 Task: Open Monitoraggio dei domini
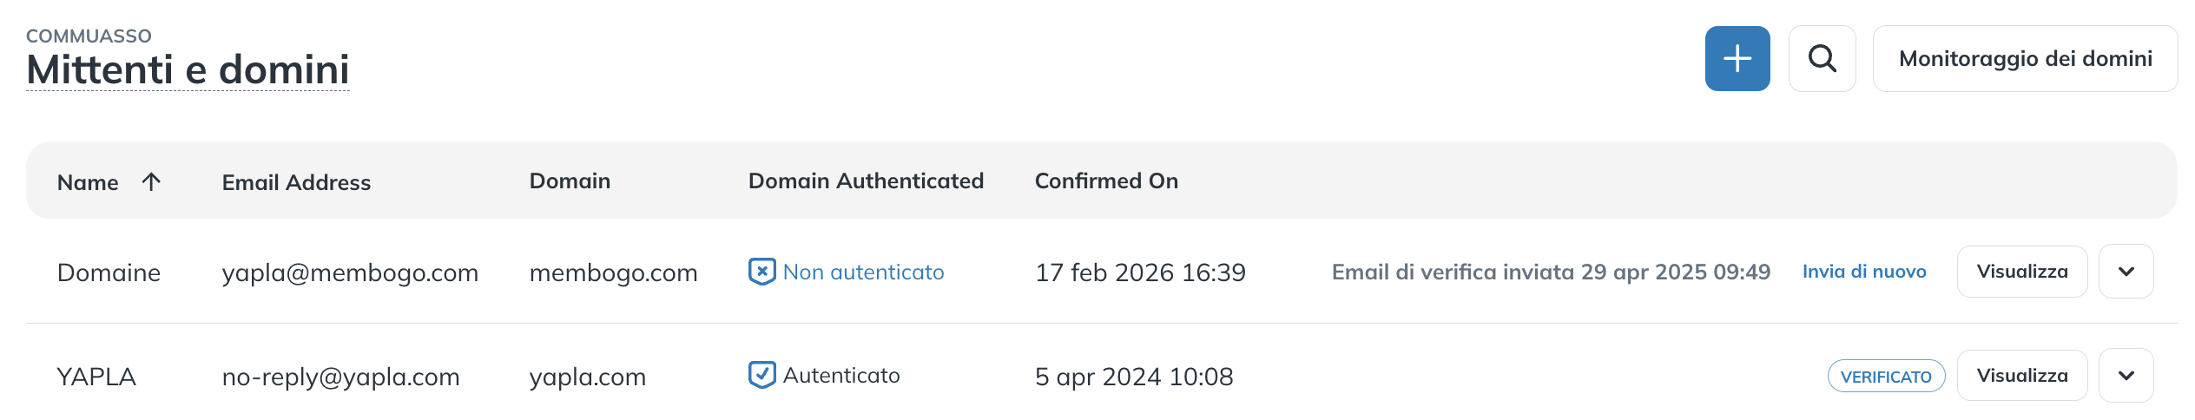click(x=2025, y=59)
